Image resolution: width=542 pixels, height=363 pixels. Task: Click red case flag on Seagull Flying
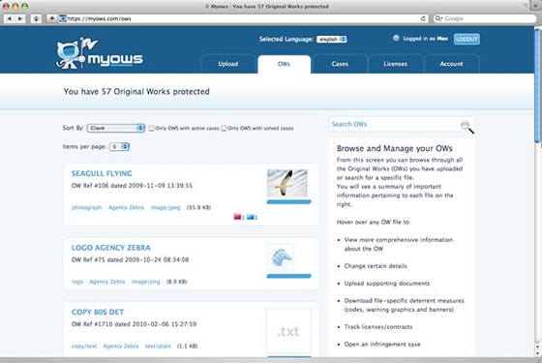(x=237, y=217)
